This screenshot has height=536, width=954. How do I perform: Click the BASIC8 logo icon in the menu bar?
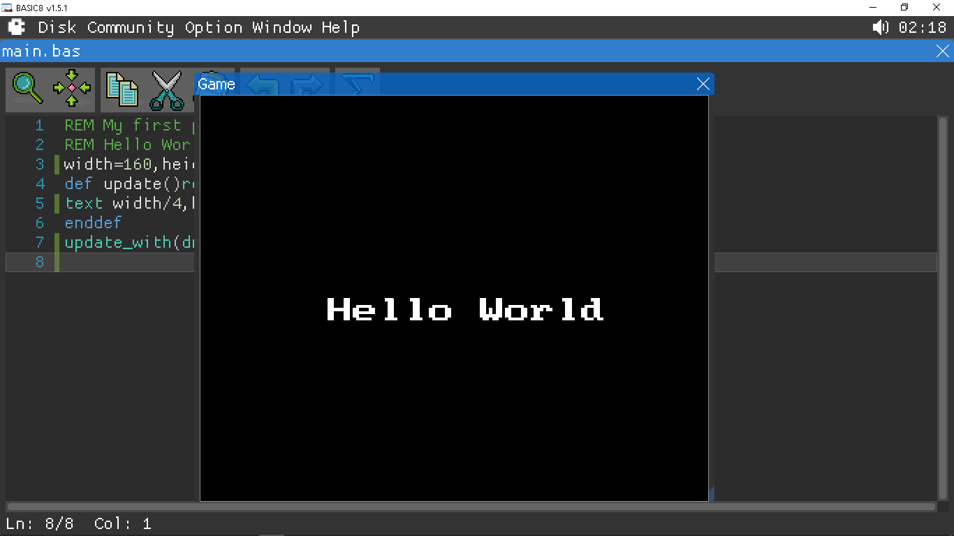pyautogui.click(x=16, y=27)
